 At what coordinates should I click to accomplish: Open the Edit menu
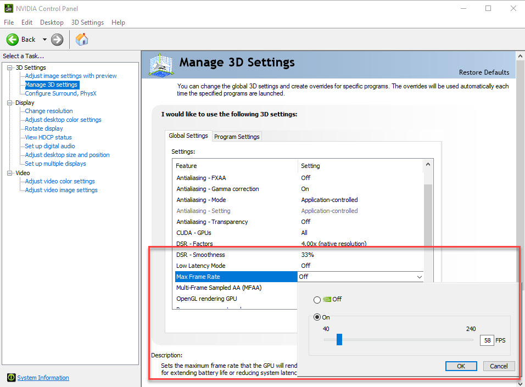[27, 23]
